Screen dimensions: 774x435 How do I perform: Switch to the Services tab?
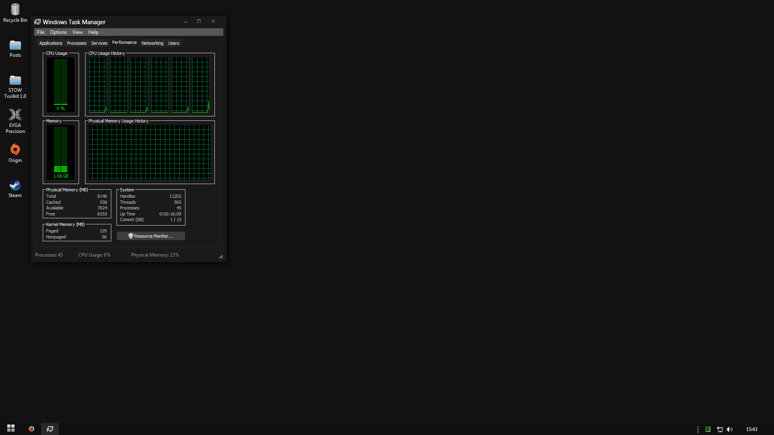(x=99, y=43)
